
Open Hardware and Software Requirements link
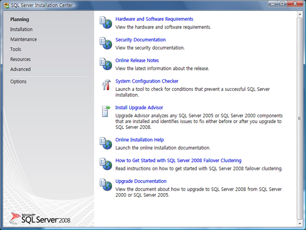(154, 19)
